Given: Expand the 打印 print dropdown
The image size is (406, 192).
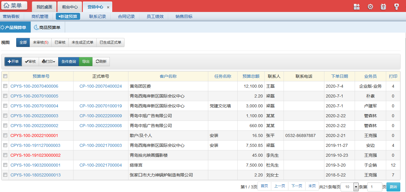Looking at the screenshot, I should click(x=49, y=61).
